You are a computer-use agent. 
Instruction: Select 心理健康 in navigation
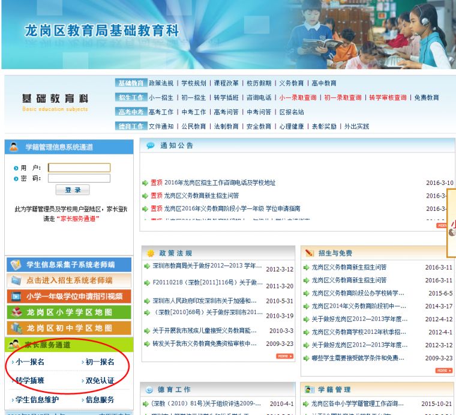(292, 126)
